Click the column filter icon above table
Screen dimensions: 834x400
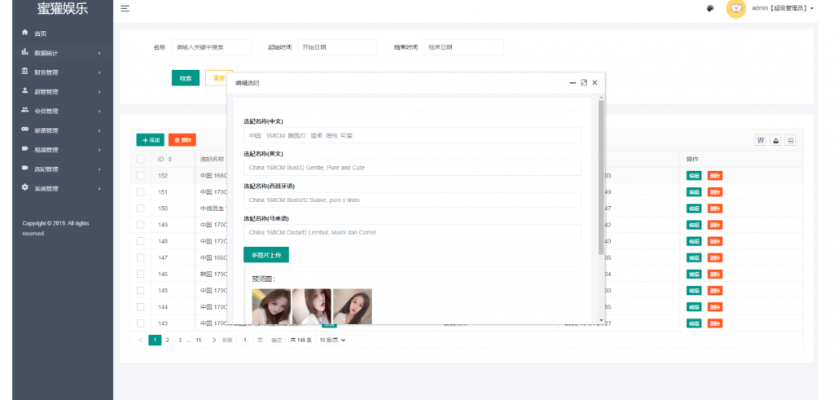click(x=760, y=140)
